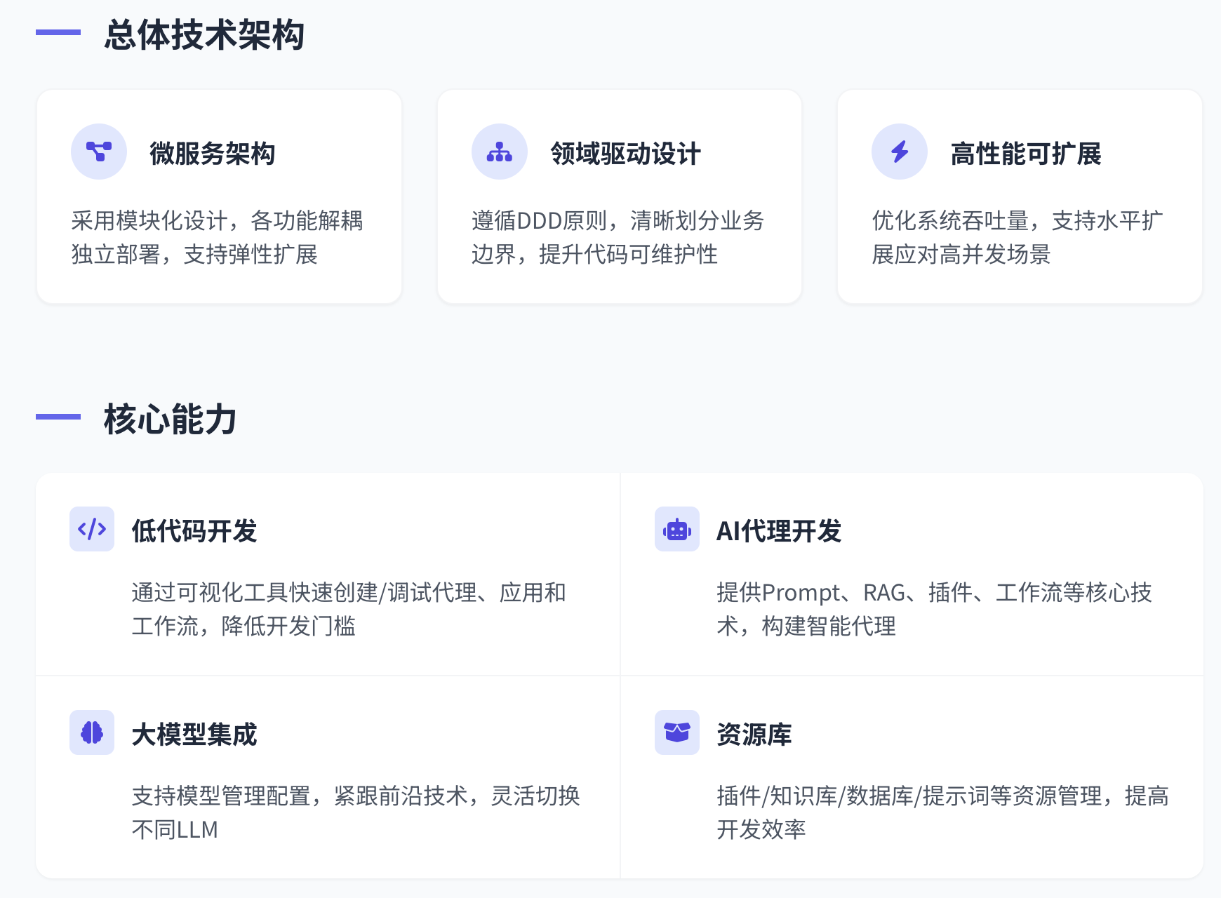This screenshot has height=898, width=1221.
Task: Select the 微服务架构 card heading
Action: tap(212, 154)
